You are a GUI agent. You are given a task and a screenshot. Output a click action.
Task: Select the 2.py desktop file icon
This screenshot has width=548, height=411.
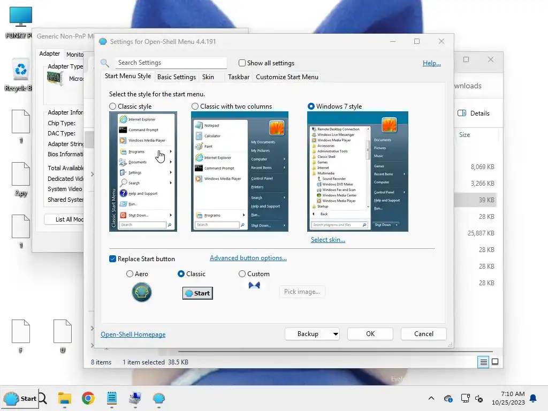coord(21,179)
